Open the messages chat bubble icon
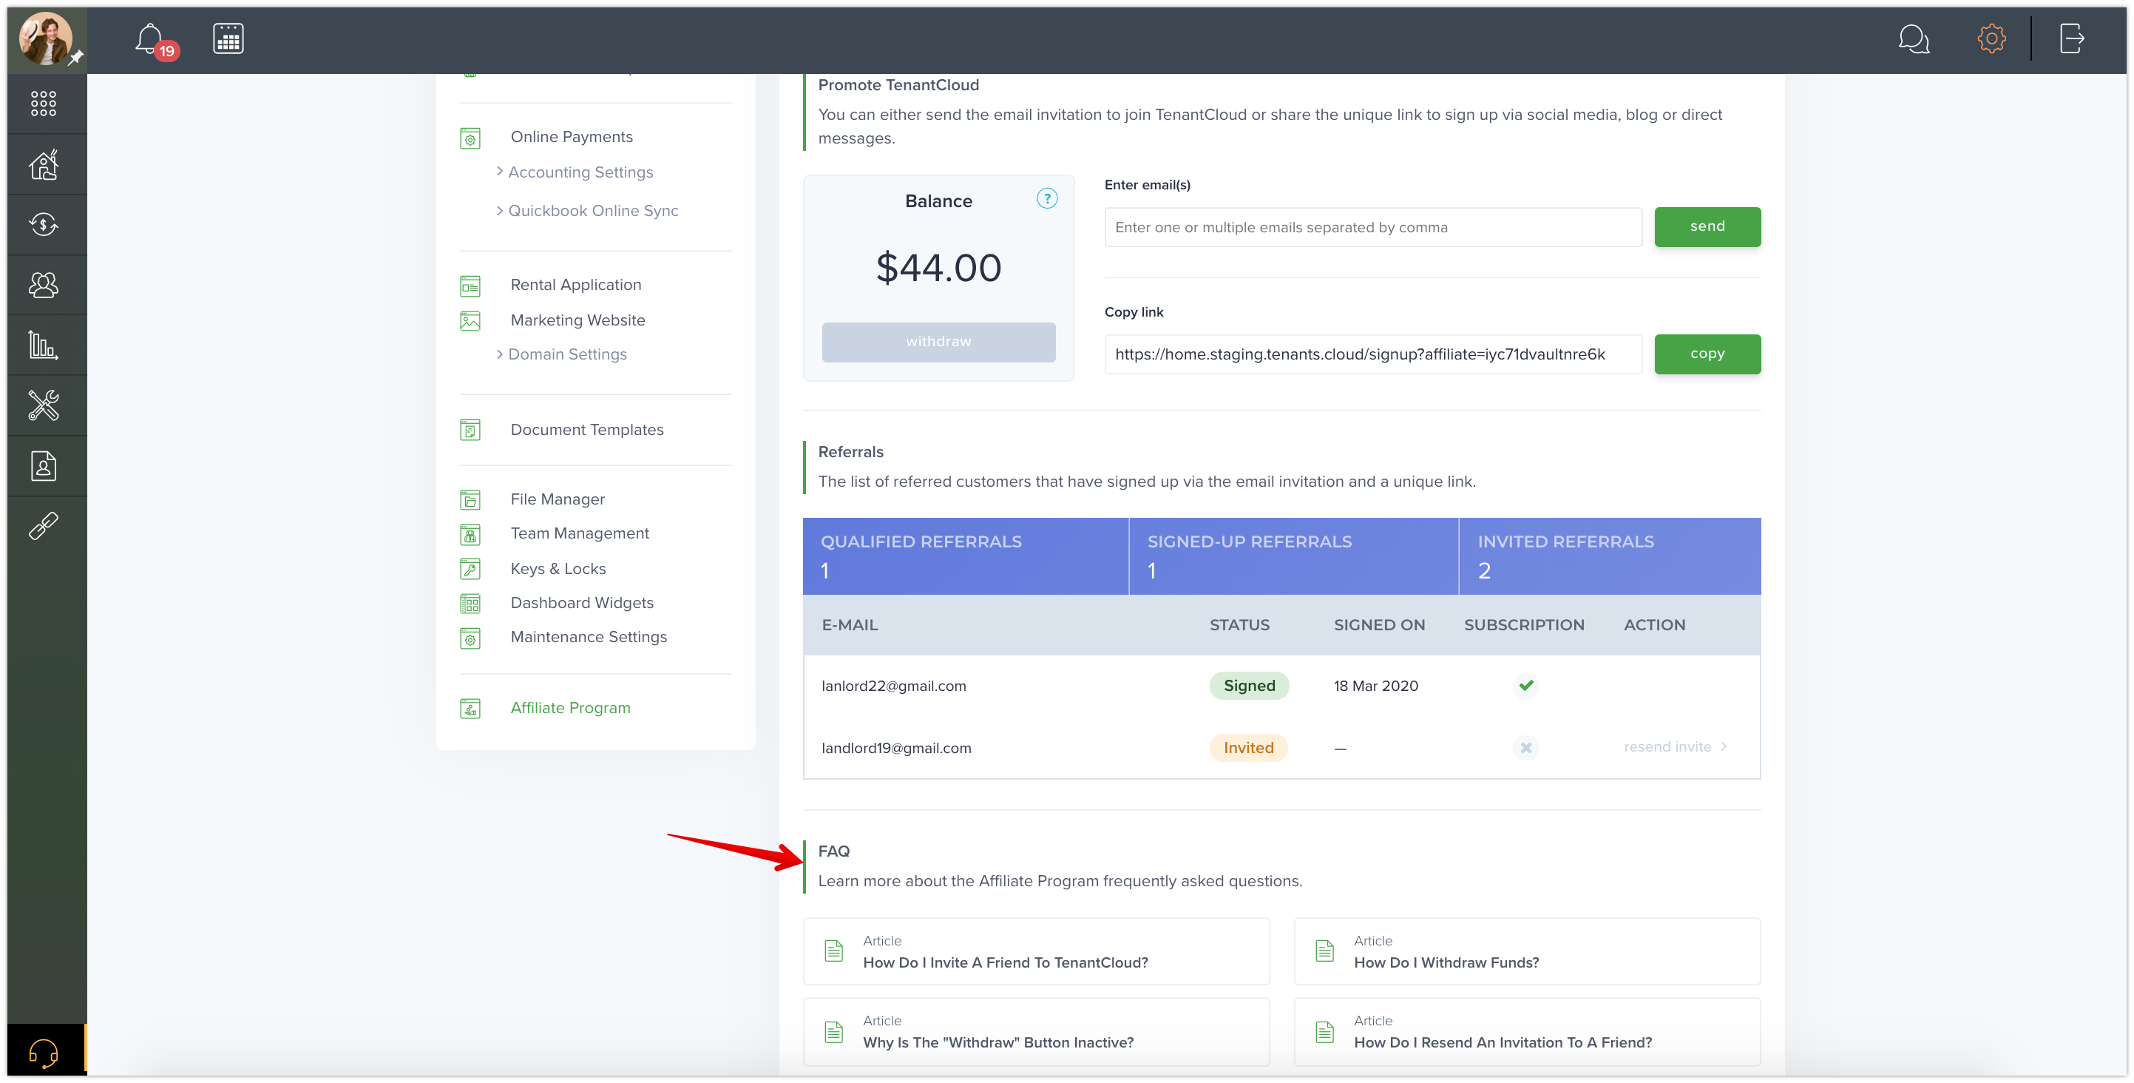This screenshot has height=1083, width=2134. coord(1914,38)
